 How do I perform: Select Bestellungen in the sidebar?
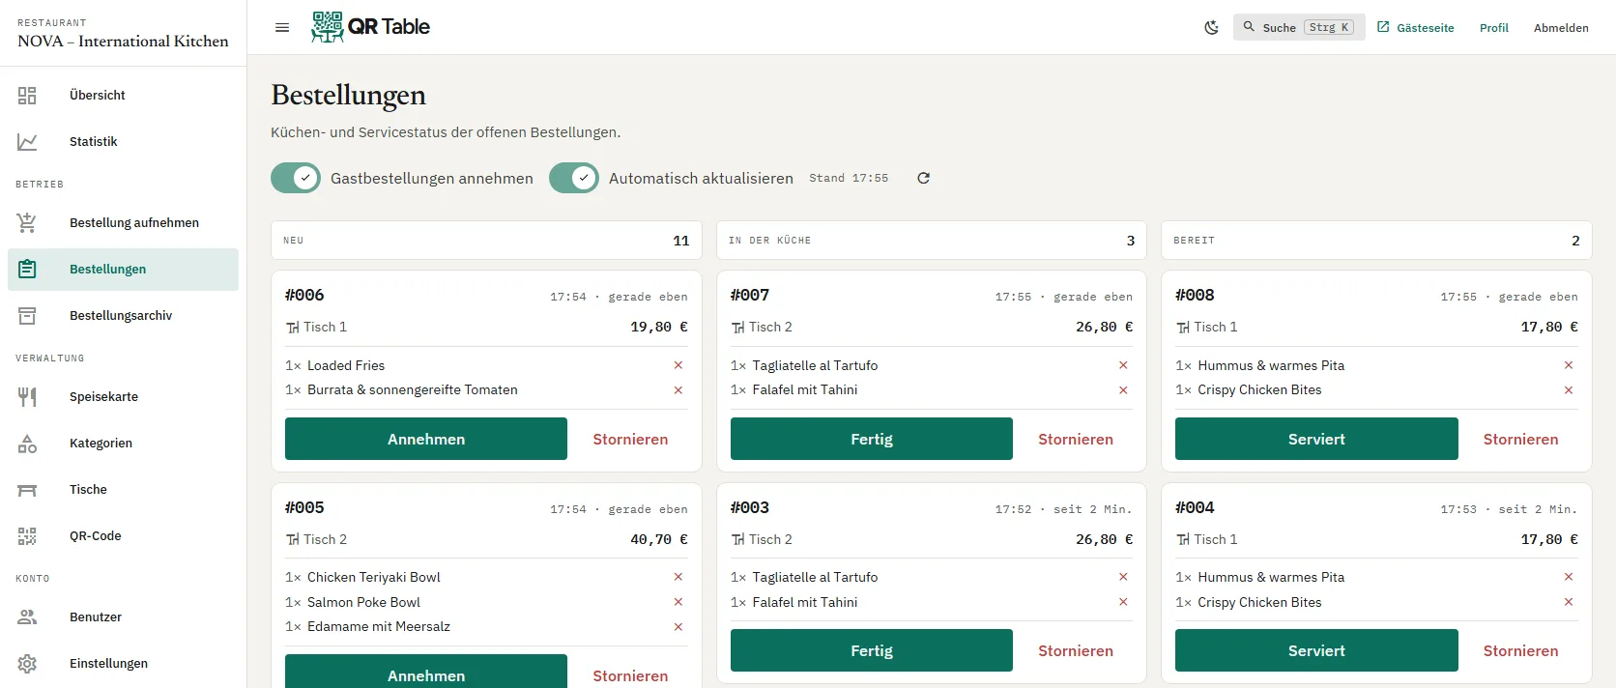[123, 269]
